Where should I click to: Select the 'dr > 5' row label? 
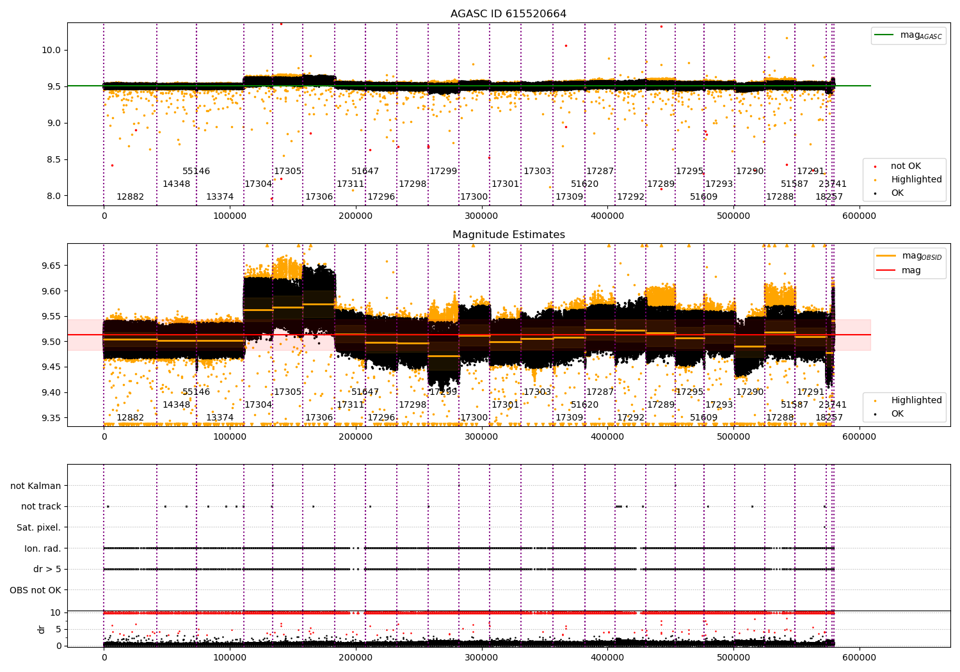pos(47,570)
